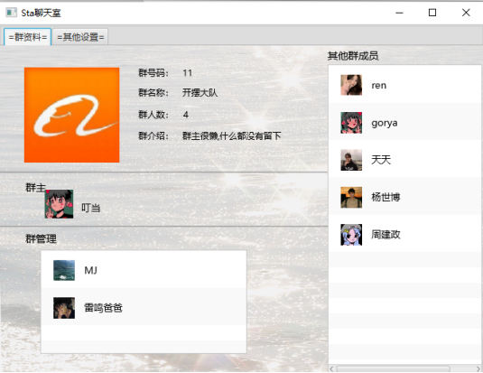
Task: Click 雷鸣爸爸's avatar in admin list
Action: 64,308
